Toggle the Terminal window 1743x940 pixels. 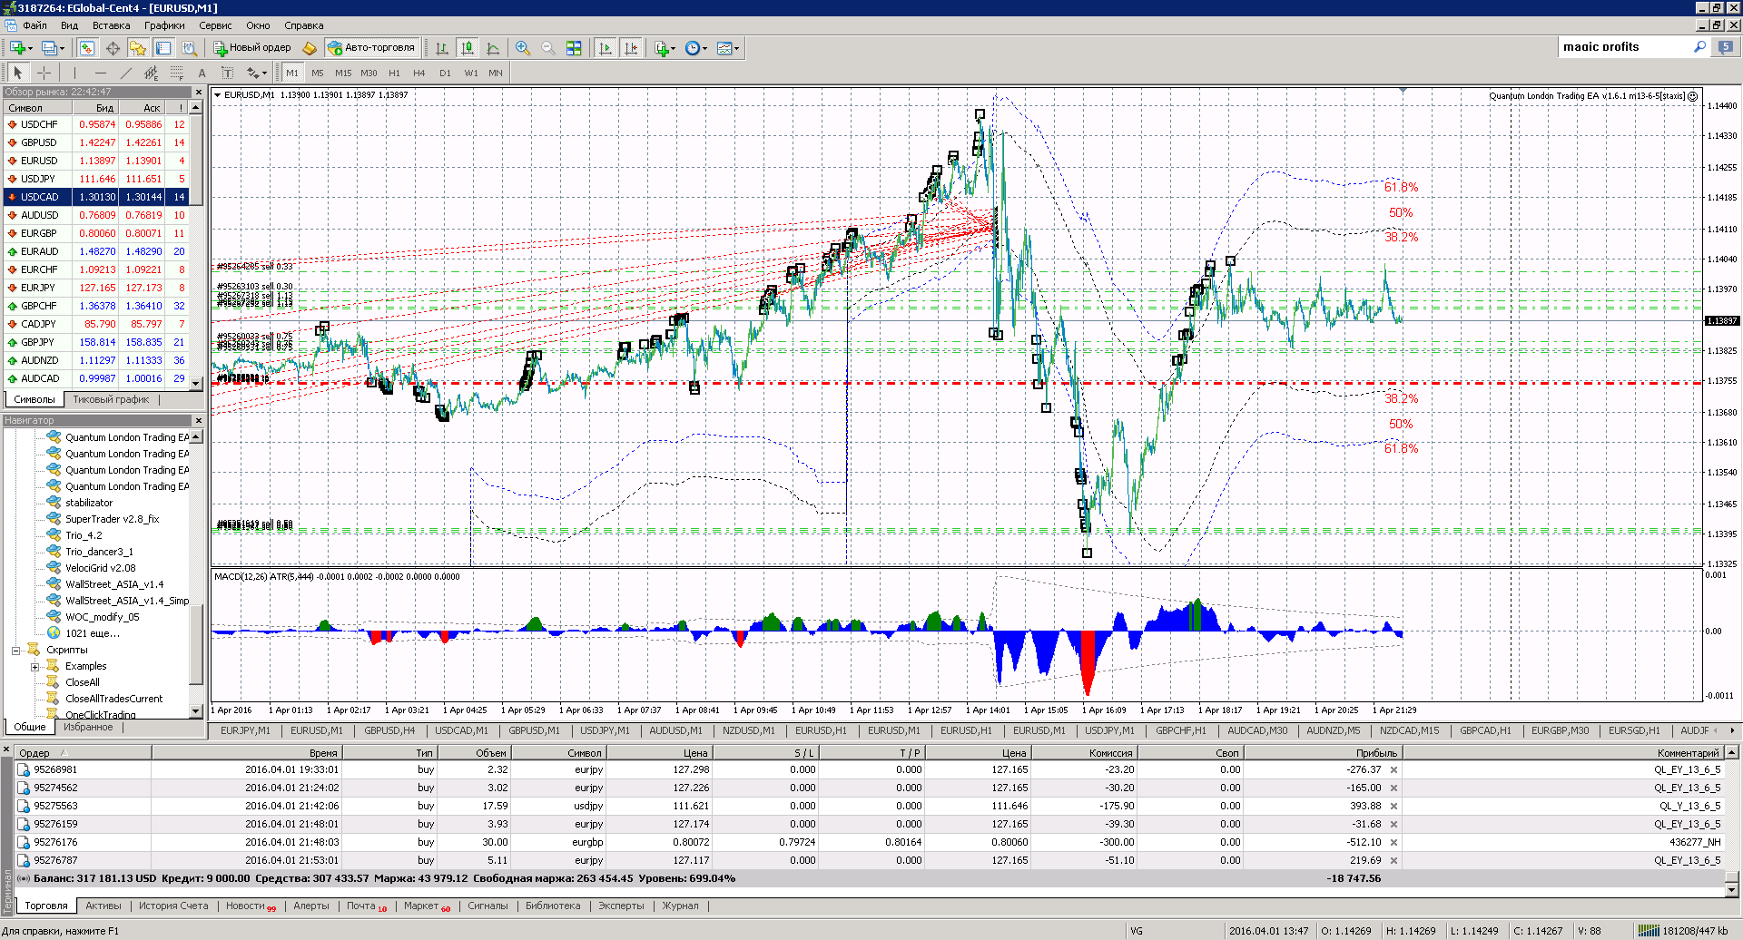coord(163,48)
